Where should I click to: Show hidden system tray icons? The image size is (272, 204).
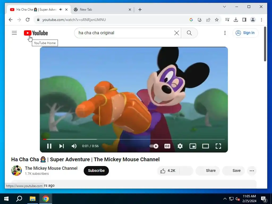coord(225,199)
